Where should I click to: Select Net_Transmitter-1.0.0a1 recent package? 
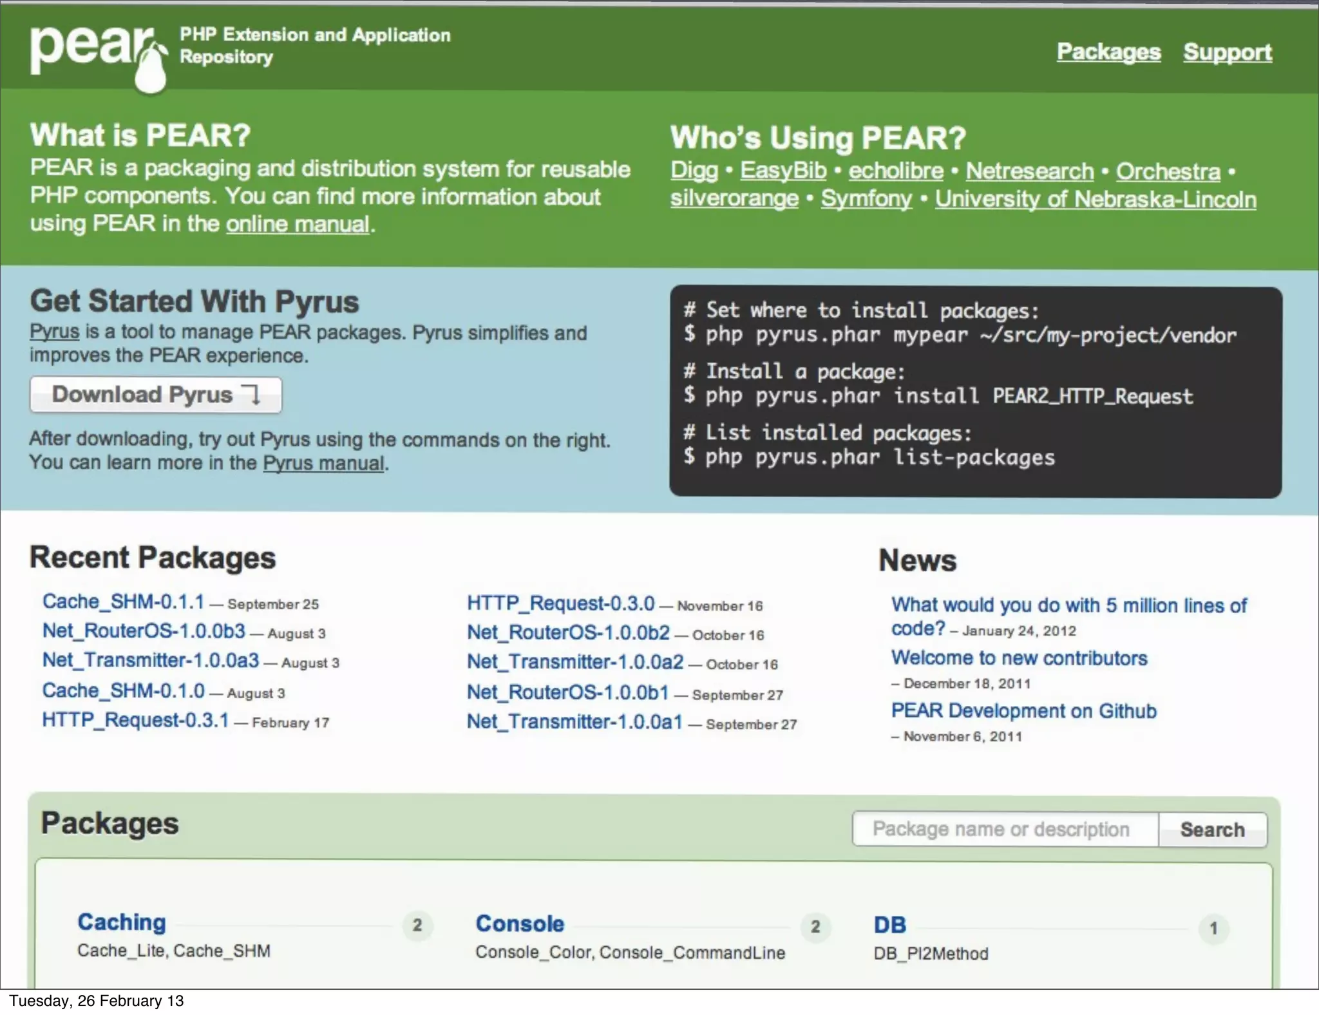click(574, 721)
